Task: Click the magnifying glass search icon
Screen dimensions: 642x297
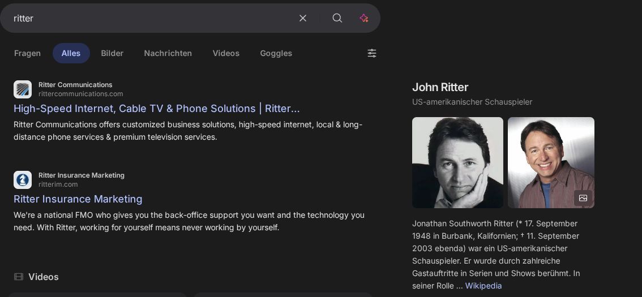Action: pos(337,18)
